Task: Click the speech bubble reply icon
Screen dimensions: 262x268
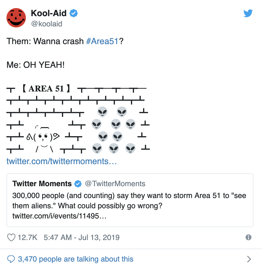Action: 11,259
